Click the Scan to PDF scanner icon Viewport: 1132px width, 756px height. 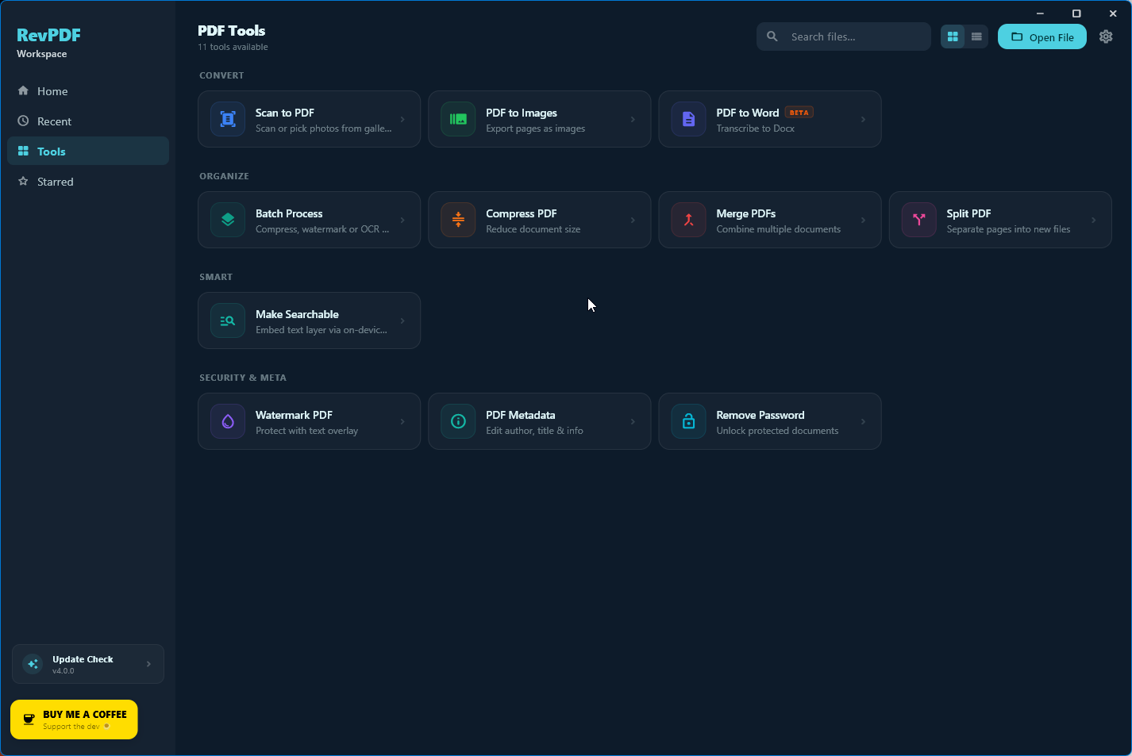tap(228, 119)
